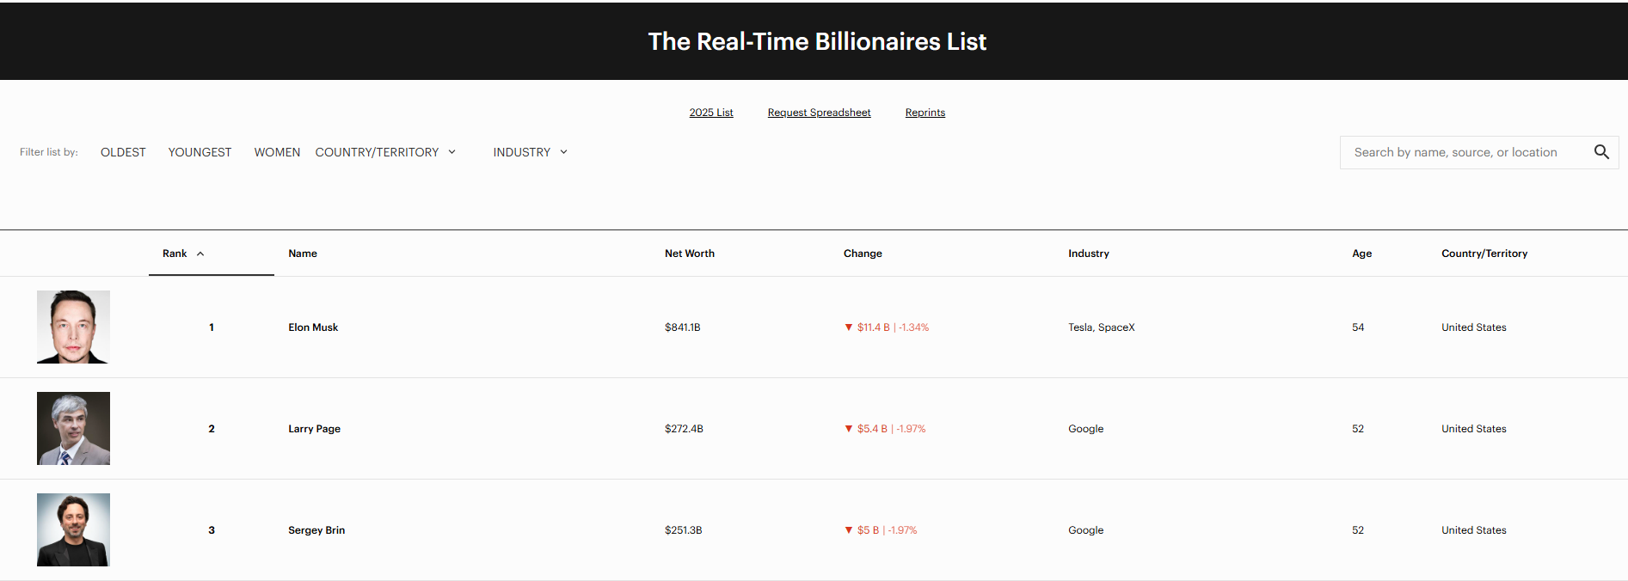1628x581 pixels.
Task: Select the Elon Musk name
Action: point(313,327)
